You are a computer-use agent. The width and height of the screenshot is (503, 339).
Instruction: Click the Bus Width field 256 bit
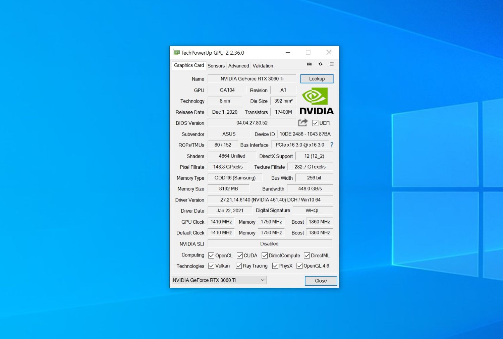tap(314, 178)
